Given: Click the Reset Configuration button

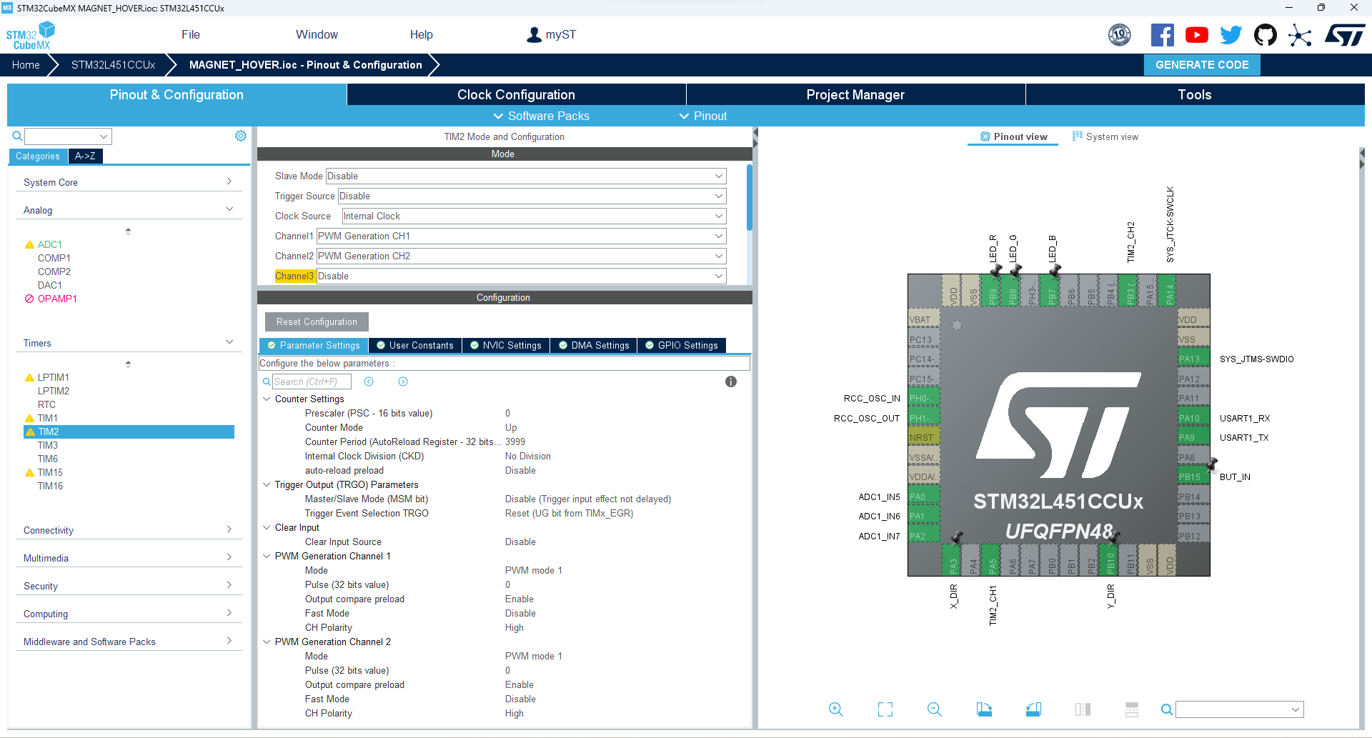Looking at the screenshot, I should (317, 321).
